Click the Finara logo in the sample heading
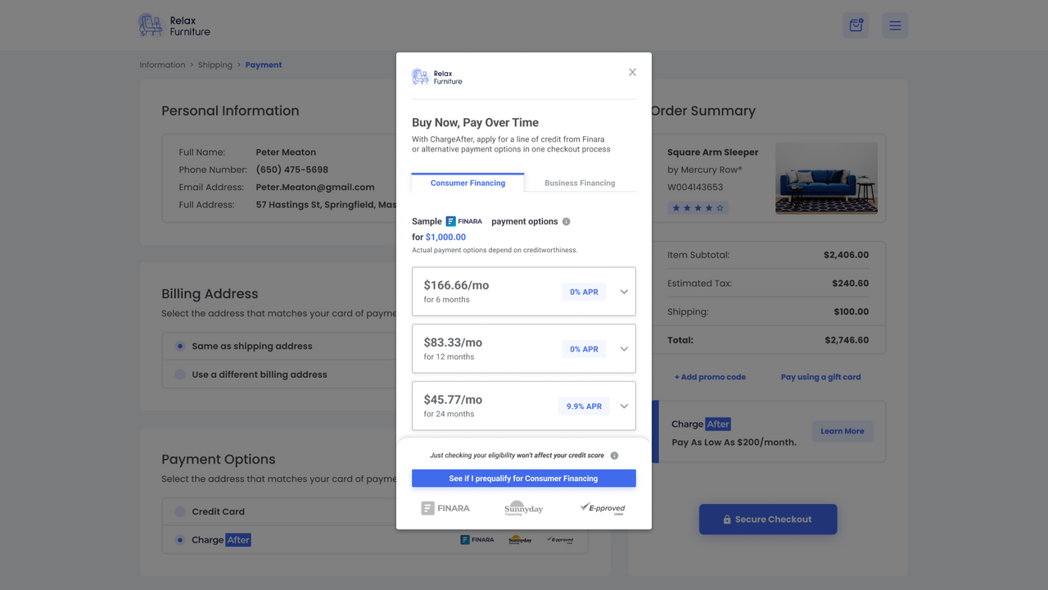Screen dimensions: 1048x590 464,221
